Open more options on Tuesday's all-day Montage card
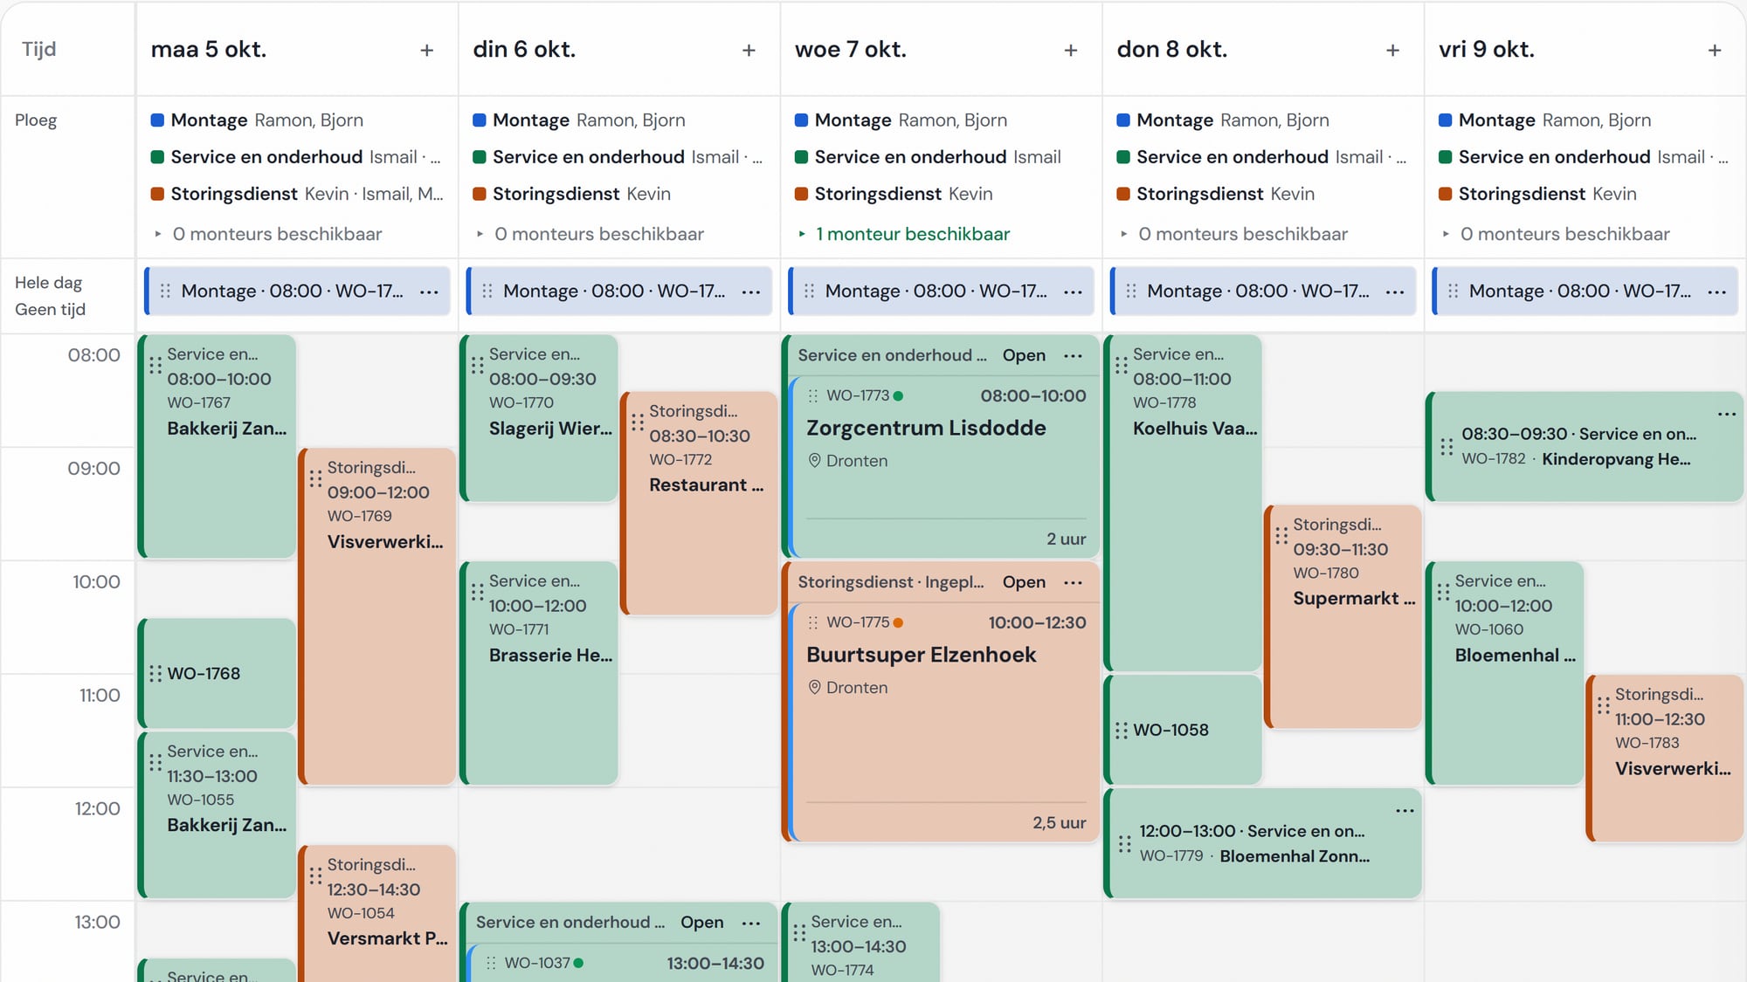This screenshot has width=1747, height=982. 751,292
